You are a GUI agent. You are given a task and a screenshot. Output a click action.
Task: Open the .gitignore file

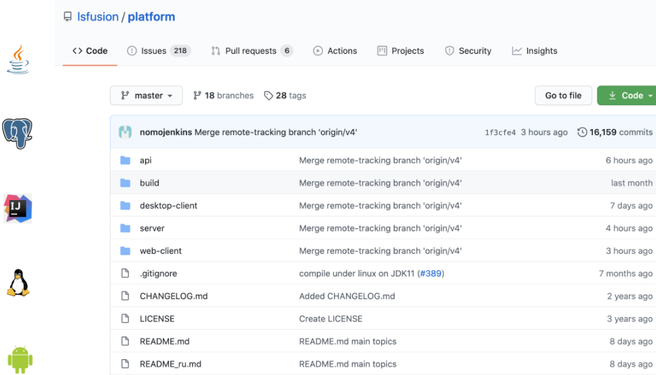(x=158, y=273)
